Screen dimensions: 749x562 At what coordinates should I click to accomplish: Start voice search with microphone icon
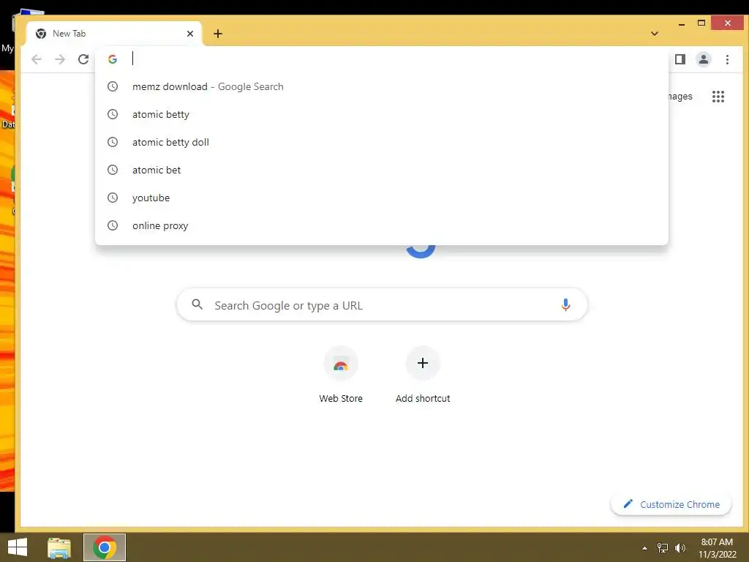click(x=565, y=305)
